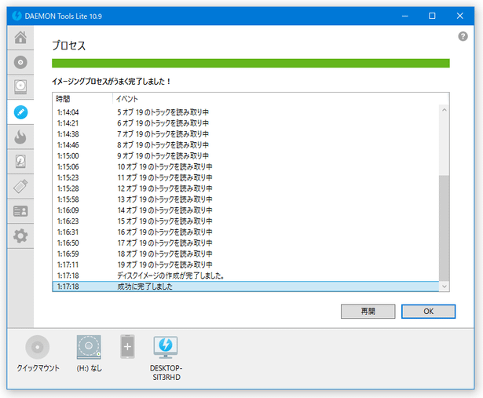Select the row reading track 14 of 19

(246, 210)
